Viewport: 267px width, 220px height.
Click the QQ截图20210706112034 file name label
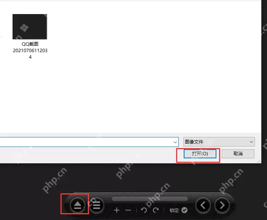[30, 51]
